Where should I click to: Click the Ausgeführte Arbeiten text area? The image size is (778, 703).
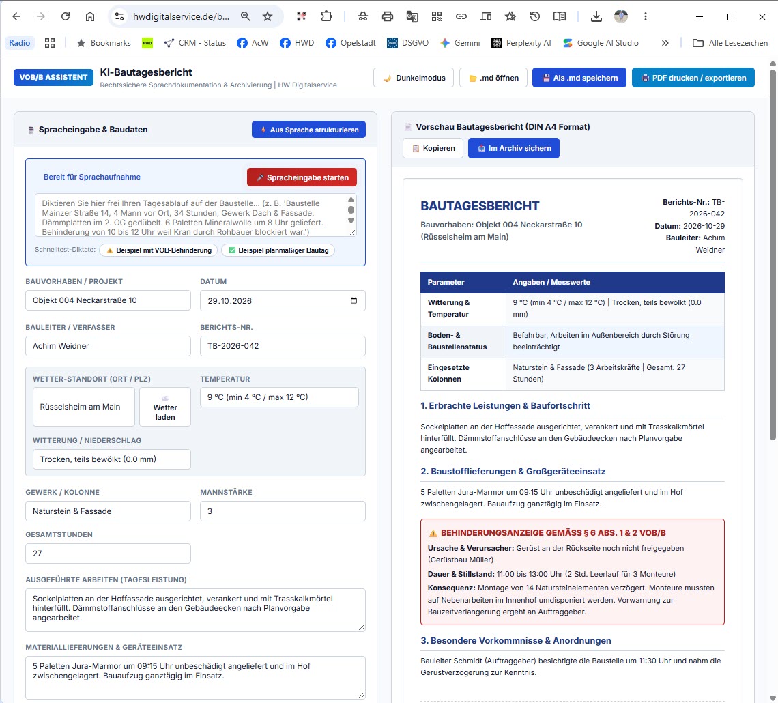tap(195, 610)
